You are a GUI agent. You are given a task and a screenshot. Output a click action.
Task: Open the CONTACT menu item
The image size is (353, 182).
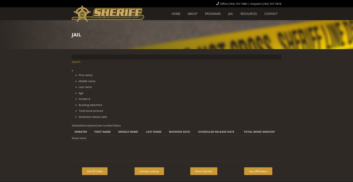271,14
